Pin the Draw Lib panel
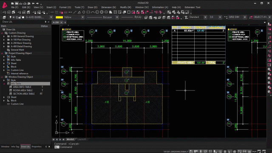Viewport: 272px width, 153px height. [x=45, y=22]
